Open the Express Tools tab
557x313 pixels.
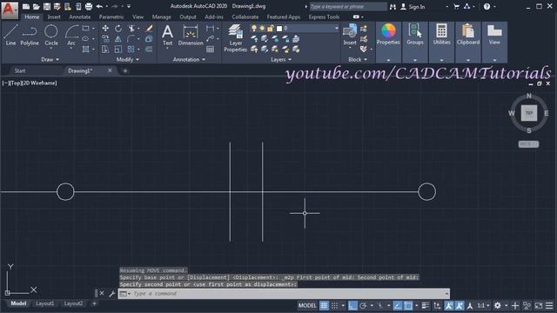tap(324, 17)
